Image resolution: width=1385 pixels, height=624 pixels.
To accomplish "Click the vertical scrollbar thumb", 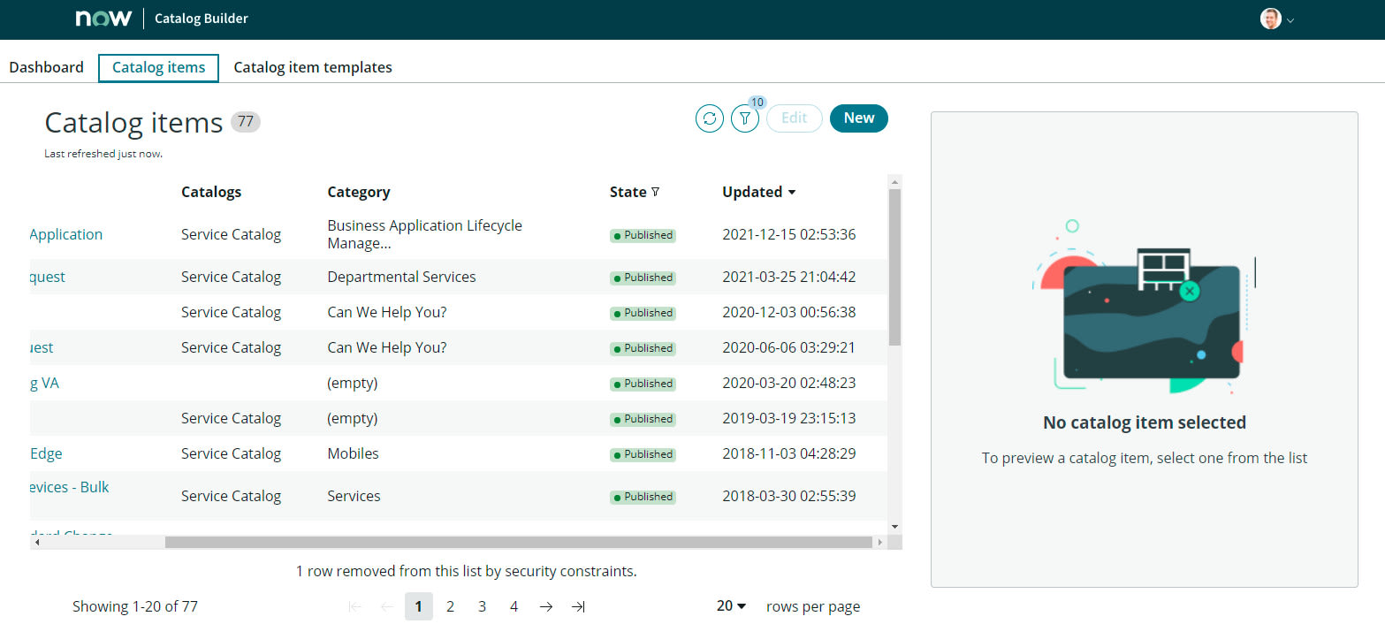I will click(x=895, y=267).
